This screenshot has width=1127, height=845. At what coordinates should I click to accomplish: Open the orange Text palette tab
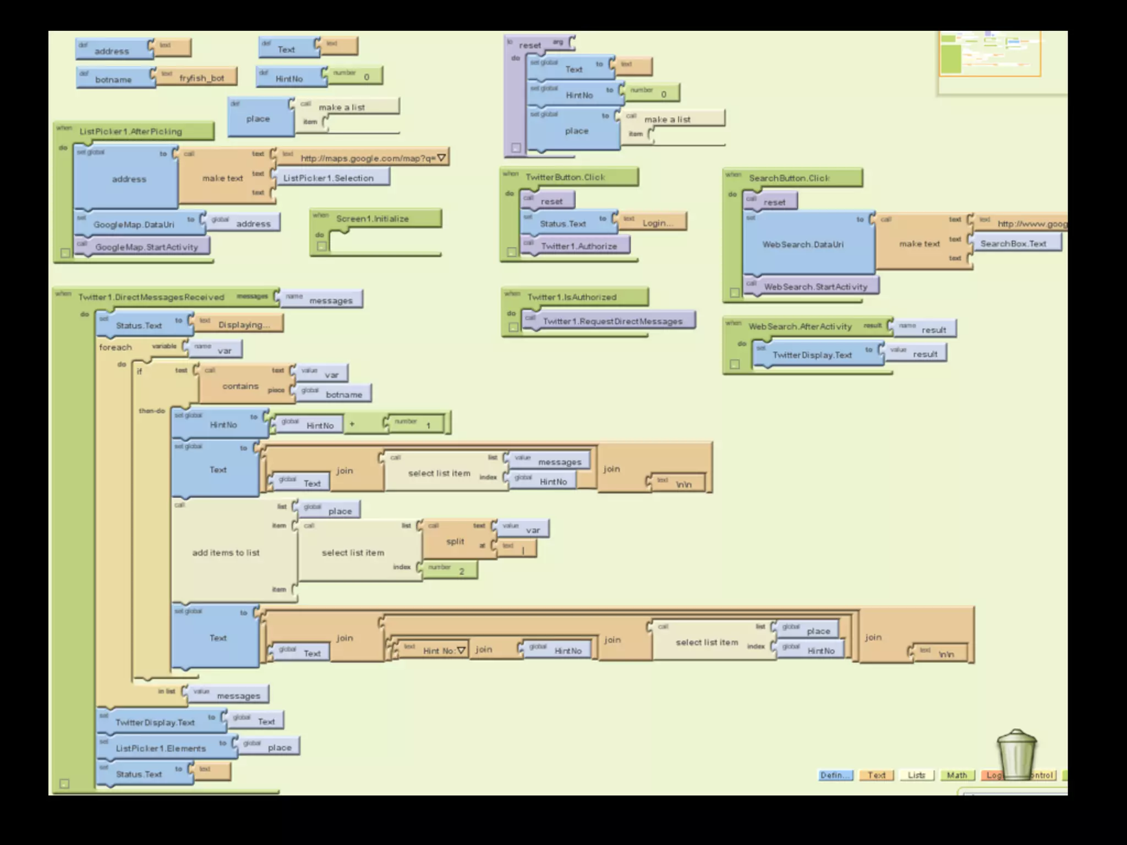click(x=876, y=775)
